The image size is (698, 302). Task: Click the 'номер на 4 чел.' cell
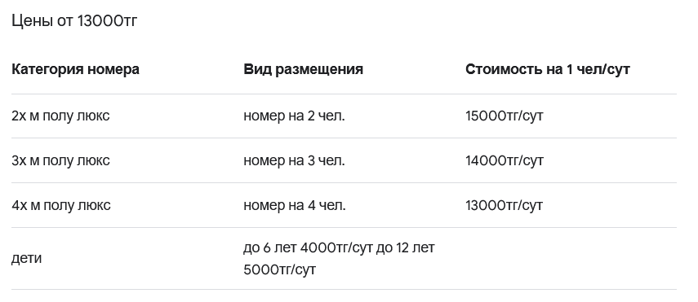point(294,205)
